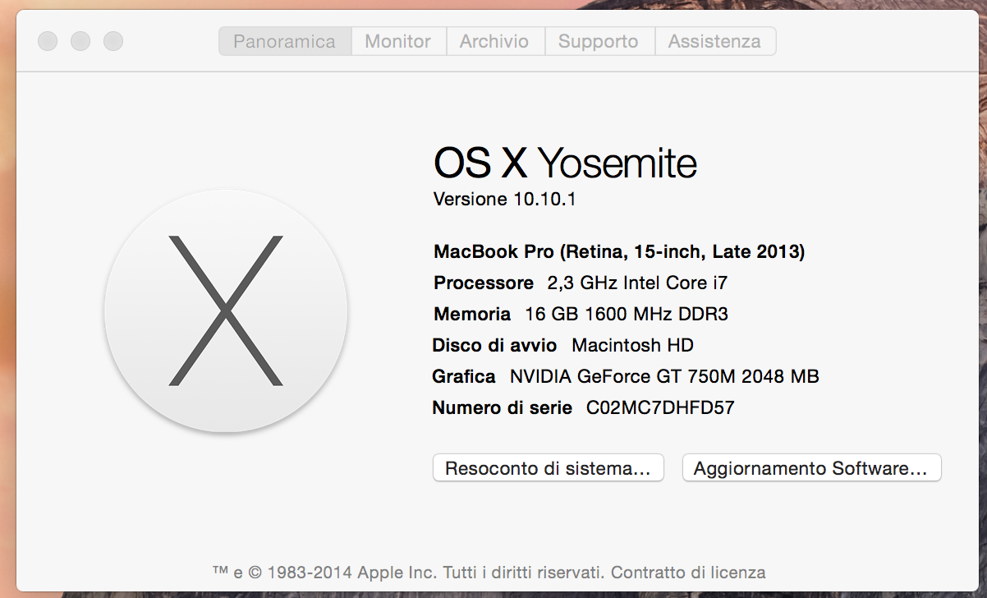
Task: Select the serial number C02MC7DHFD57
Action: pyautogui.click(x=660, y=407)
